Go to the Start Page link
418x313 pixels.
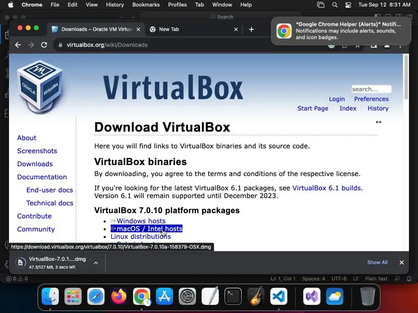313,108
